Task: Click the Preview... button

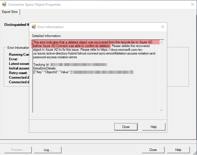Action: tap(18, 150)
